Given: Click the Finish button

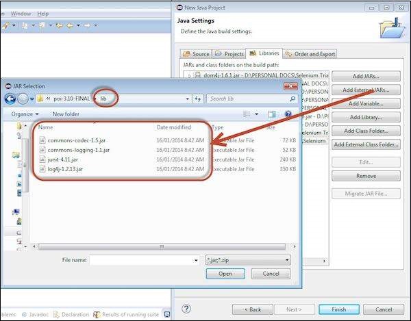Looking at the screenshot, I should point(339,309).
